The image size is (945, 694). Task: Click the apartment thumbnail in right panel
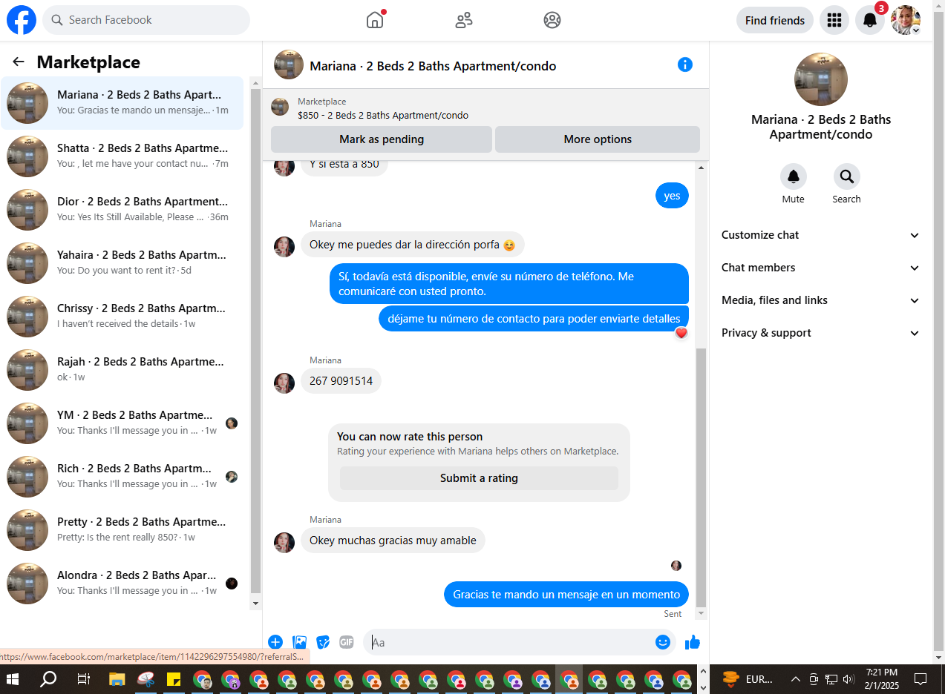coord(821,79)
